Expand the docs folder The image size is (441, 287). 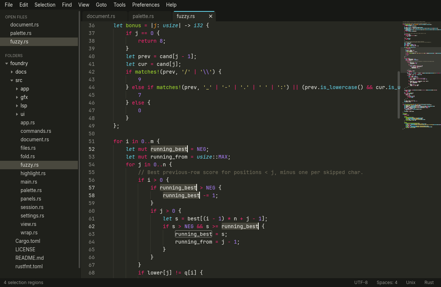pyautogui.click(x=12, y=72)
